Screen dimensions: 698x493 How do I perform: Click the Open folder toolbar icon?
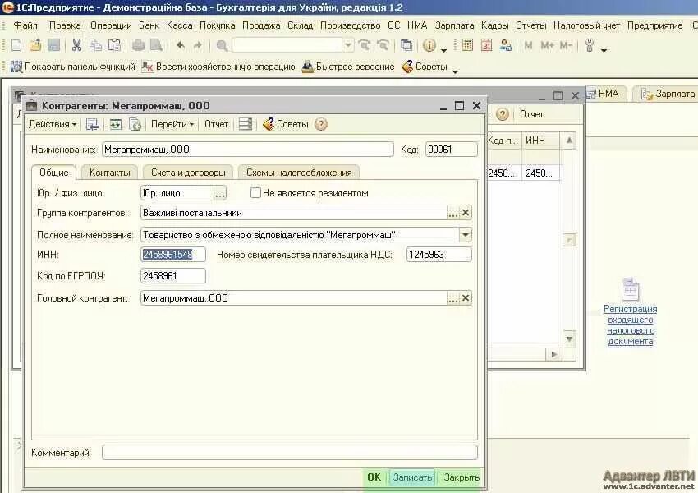tap(35, 45)
